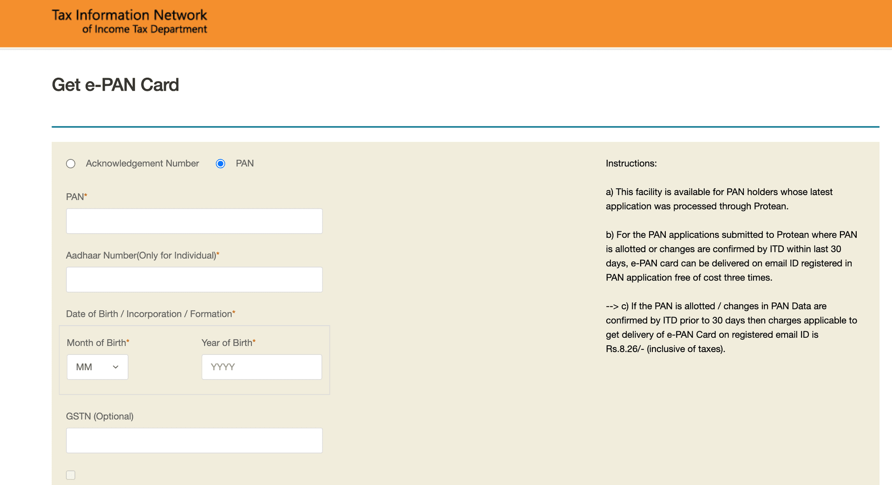This screenshot has width=892, height=485.
Task: Click the 'Get e-PAN Card' page heading
Action: (x=115, y=85)
